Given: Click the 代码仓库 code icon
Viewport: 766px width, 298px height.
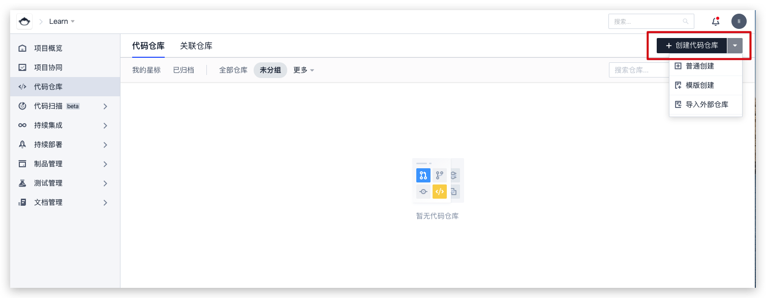Looking at the screenshot, I should (x=22, y=87).
